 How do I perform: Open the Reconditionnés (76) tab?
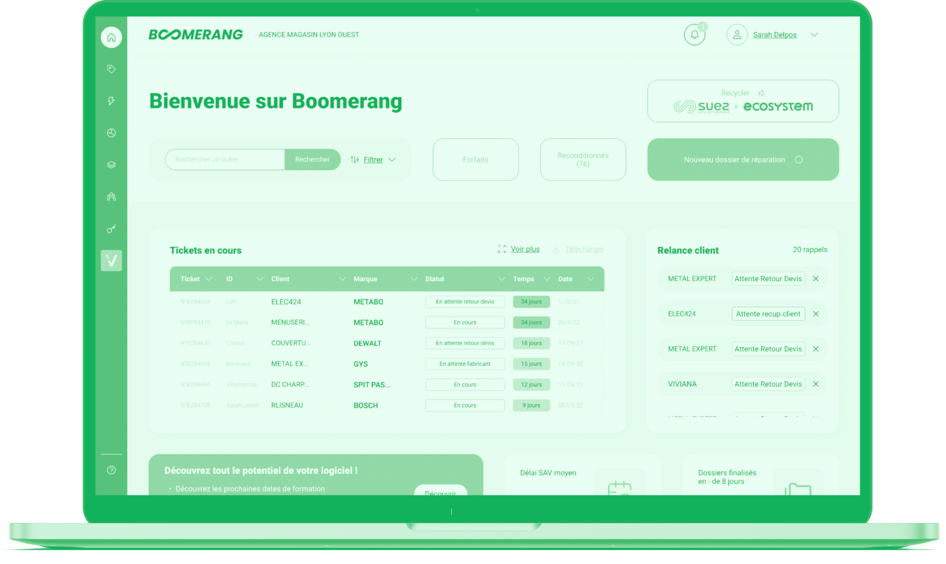click(x=583, y=160)
